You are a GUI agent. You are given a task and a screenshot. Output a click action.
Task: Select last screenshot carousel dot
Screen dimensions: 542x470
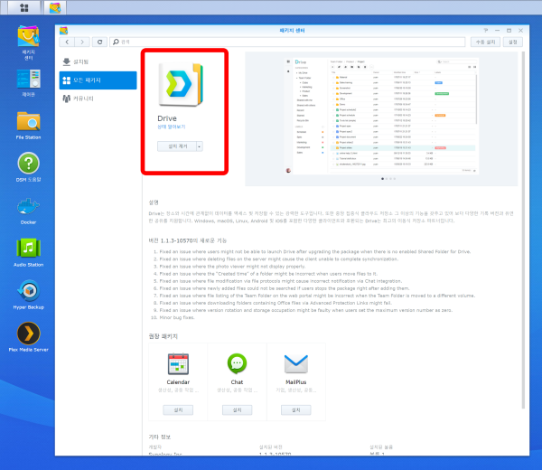[x=395, y=179]
